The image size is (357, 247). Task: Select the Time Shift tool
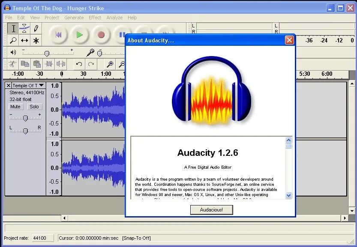click(x=24, y=41)
